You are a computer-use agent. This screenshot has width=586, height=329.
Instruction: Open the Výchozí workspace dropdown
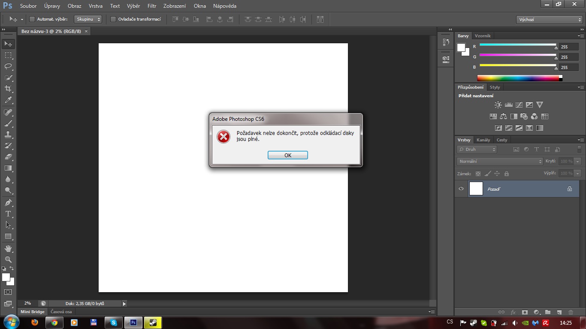pyautogui.click(x=549, y=20)
